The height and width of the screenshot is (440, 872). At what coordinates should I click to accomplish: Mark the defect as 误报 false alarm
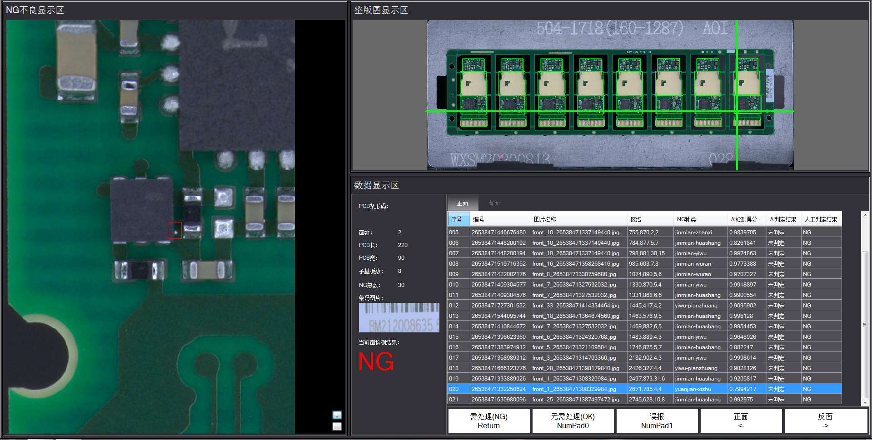(x=657, y=421)
